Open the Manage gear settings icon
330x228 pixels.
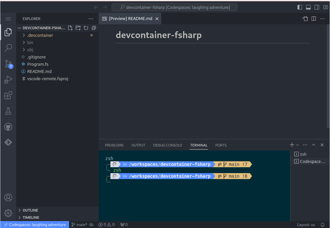[8, 213]
